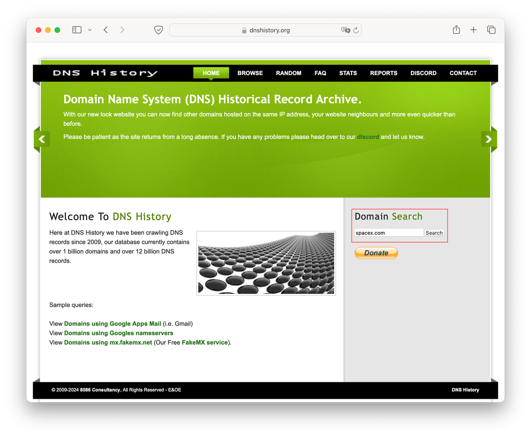The height and width of the screenshot is (437, 531).
Task: Click the browser Back arrow
Action: pos(106,29)
